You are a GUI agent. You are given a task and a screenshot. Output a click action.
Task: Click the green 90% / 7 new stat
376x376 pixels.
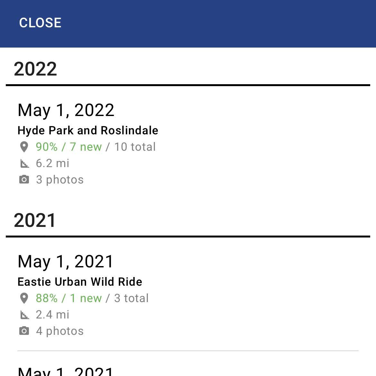pos(68,147)
